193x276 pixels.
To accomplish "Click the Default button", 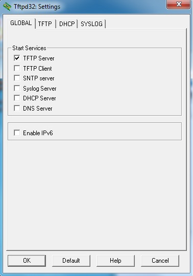I will click(71, 261).
